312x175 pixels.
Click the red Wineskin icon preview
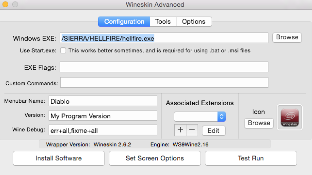pos(290,118)
